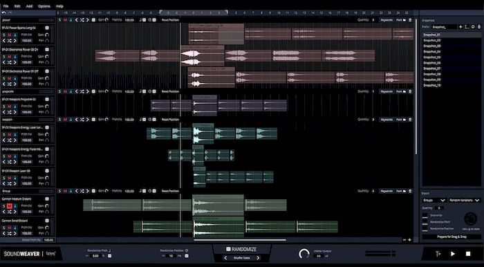Select next randomize mode with right arrow

pos(258,258)
